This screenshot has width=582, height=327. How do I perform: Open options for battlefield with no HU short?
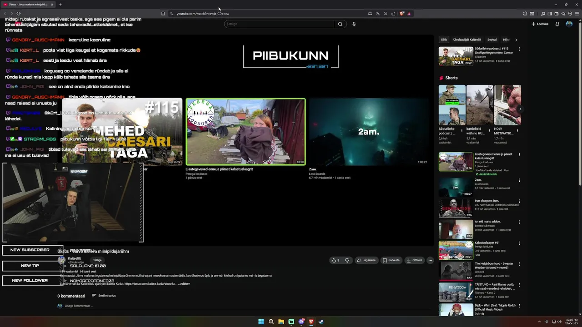490,130
